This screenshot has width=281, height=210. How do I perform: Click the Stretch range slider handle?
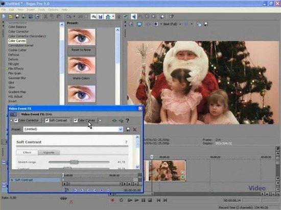74,162
